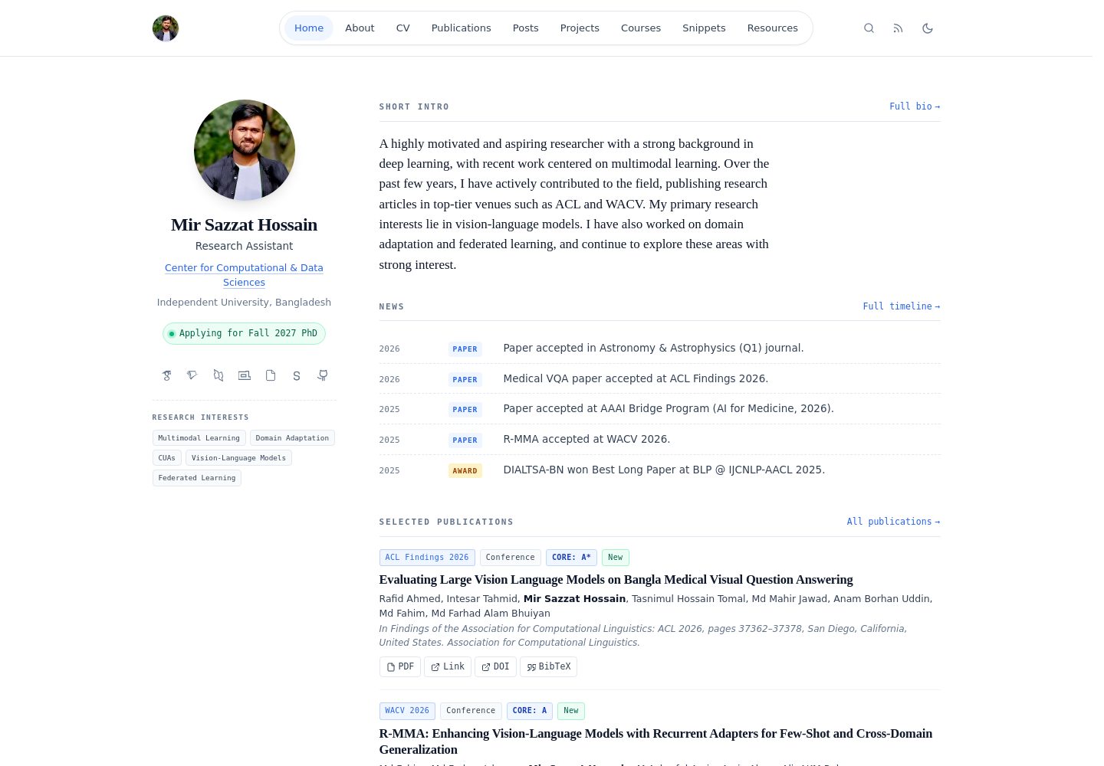This screenshot has height=766, width=1104.
Task: Open the Full timeline link
Action: click(x=902, y=306)
